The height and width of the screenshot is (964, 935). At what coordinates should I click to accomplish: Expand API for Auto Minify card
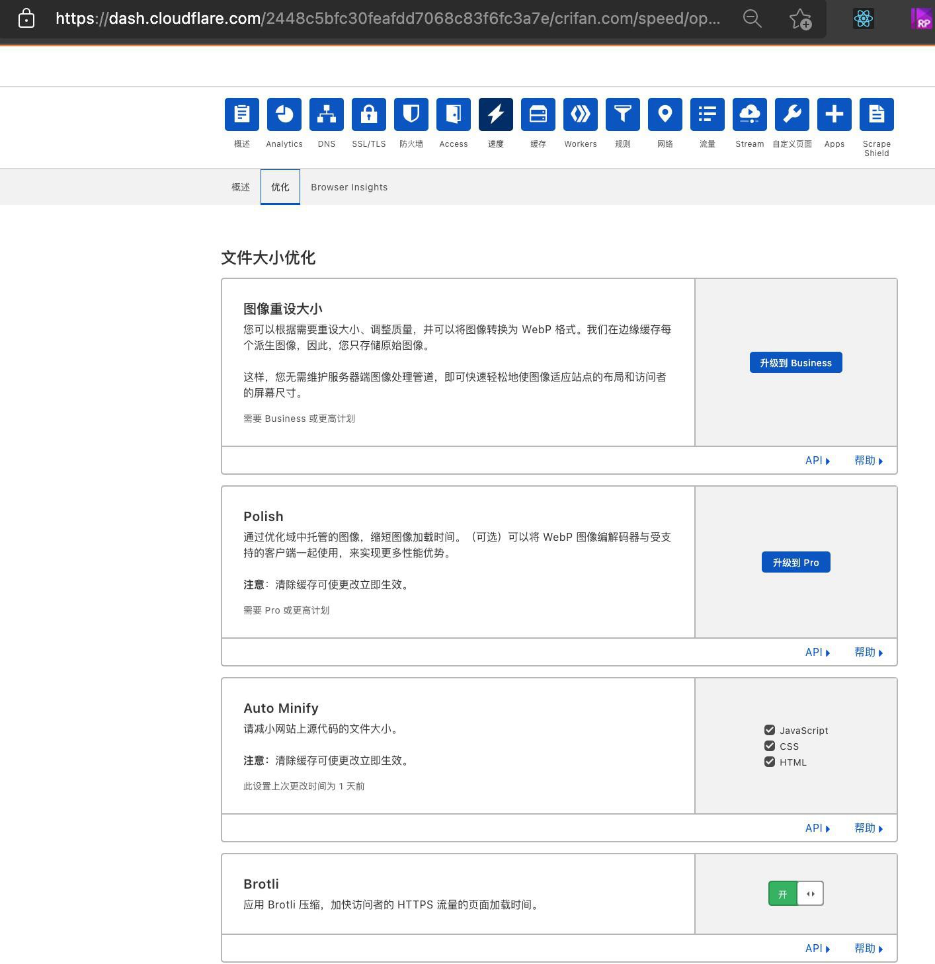point(818,828)
